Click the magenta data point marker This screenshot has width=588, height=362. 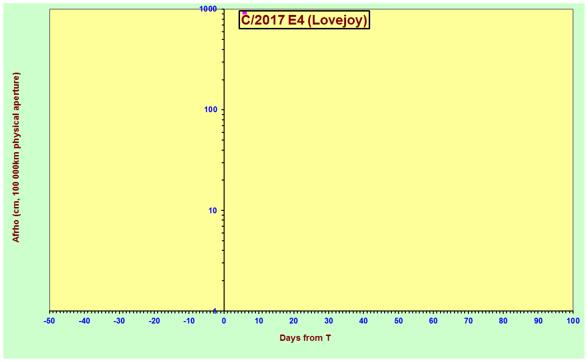click(x=244, y=13)
